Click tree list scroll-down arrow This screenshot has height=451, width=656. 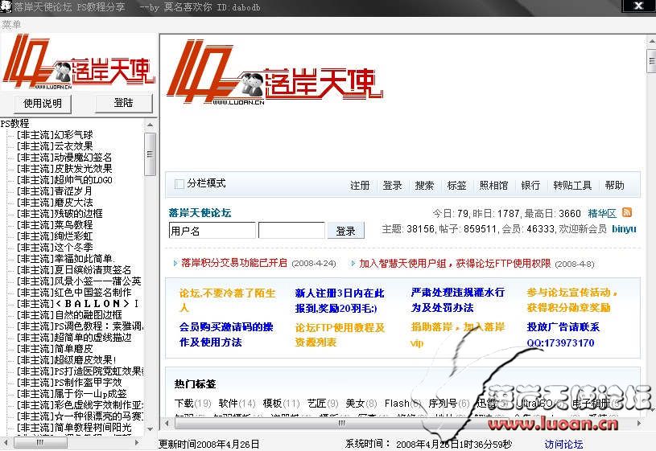click(151, 428)
